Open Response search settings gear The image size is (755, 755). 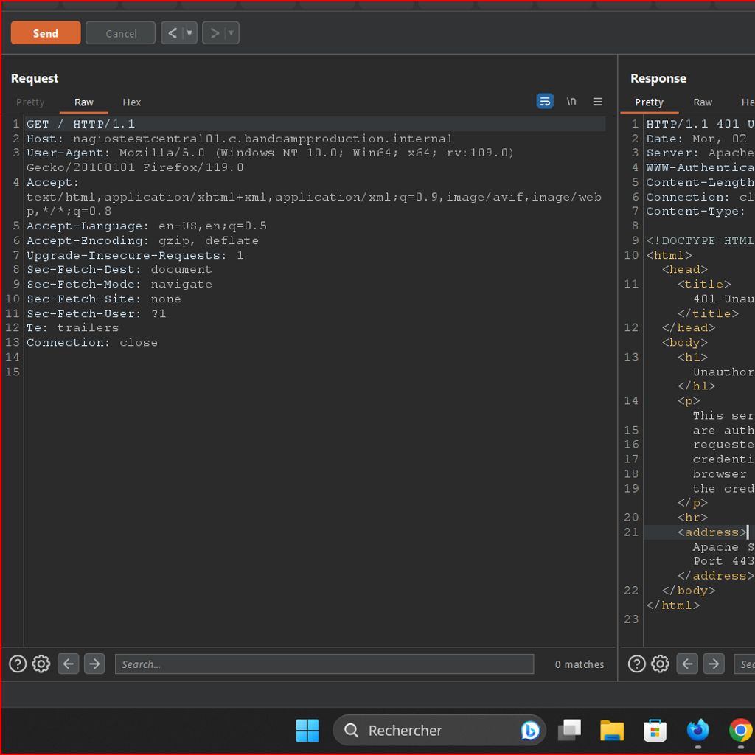[x=660, y=664]
